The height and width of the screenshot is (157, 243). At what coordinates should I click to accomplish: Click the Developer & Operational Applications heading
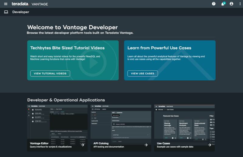click(x=66, y=100)
